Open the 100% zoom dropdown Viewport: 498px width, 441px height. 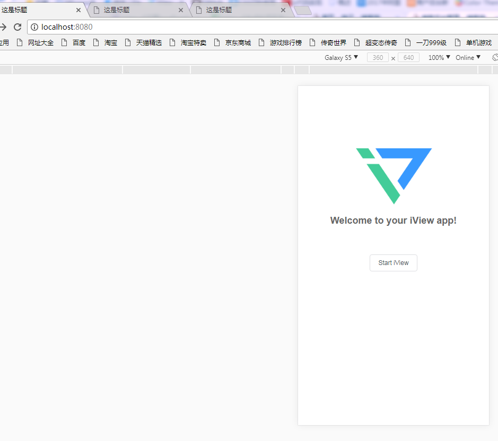(x=439, y=57)
